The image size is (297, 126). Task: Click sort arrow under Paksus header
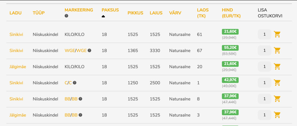click(x=103, y=16)
